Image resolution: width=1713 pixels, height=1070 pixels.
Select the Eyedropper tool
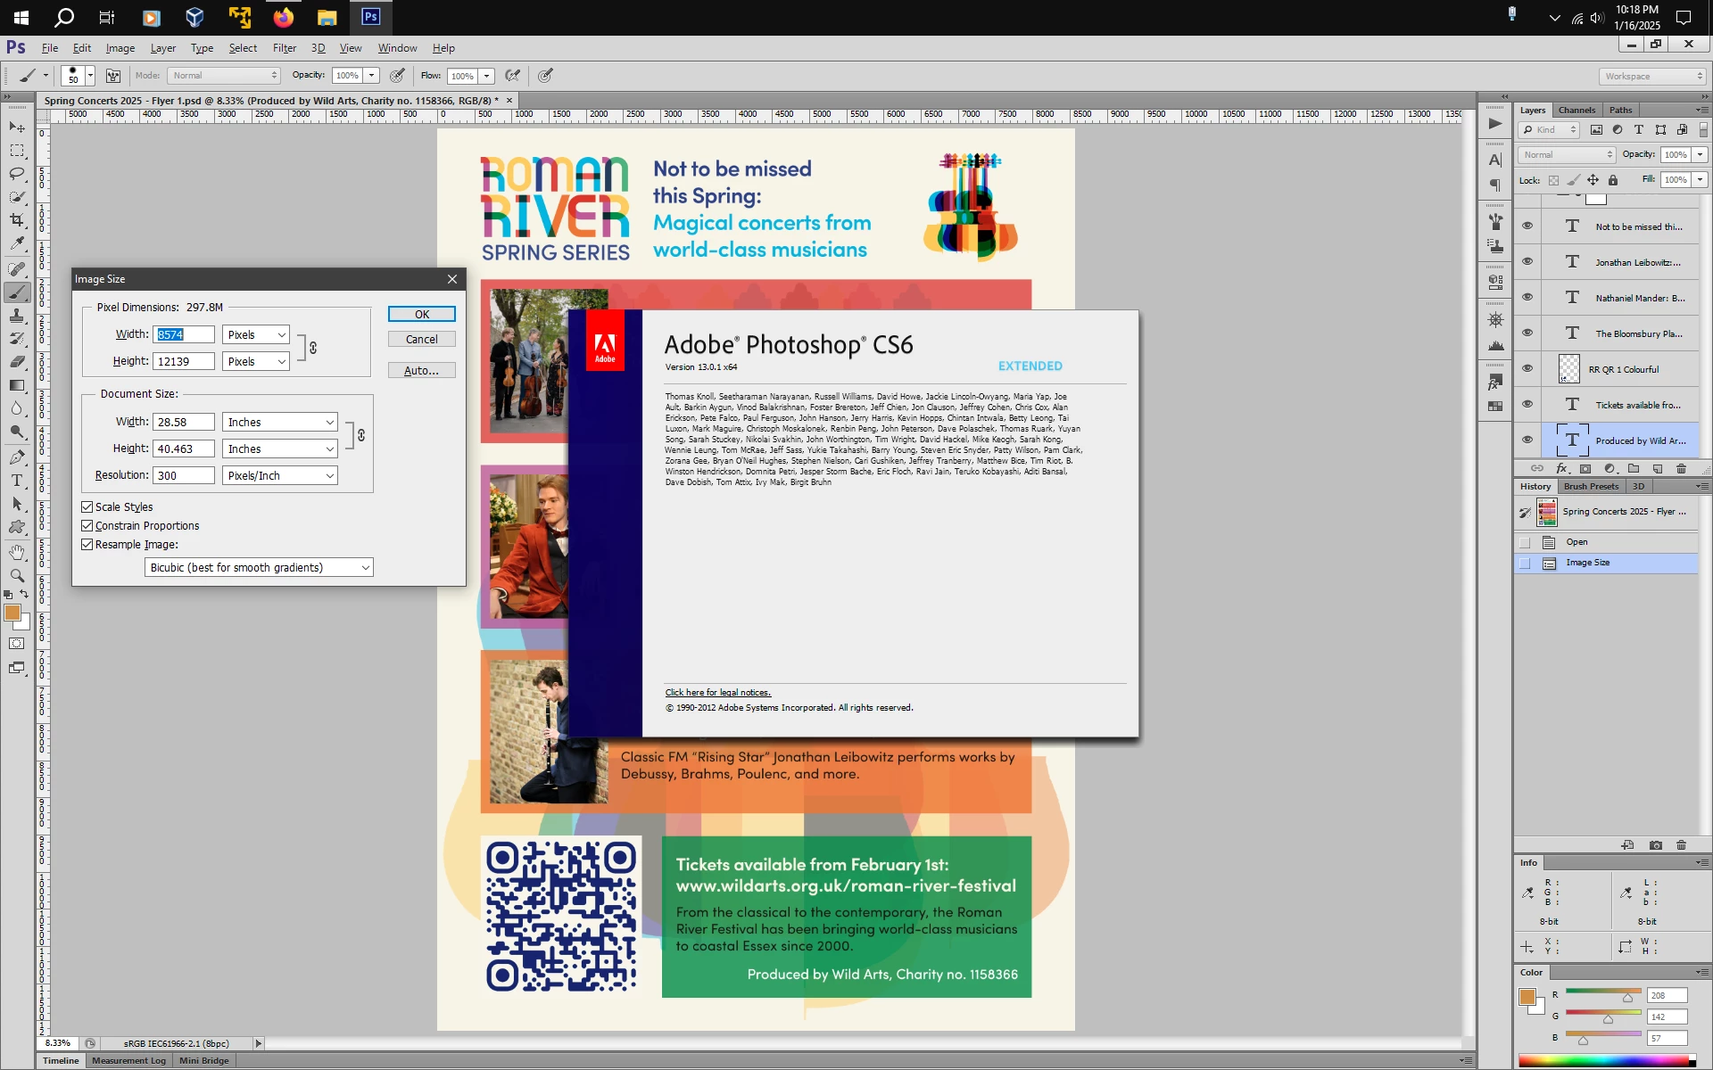[17, 243]
